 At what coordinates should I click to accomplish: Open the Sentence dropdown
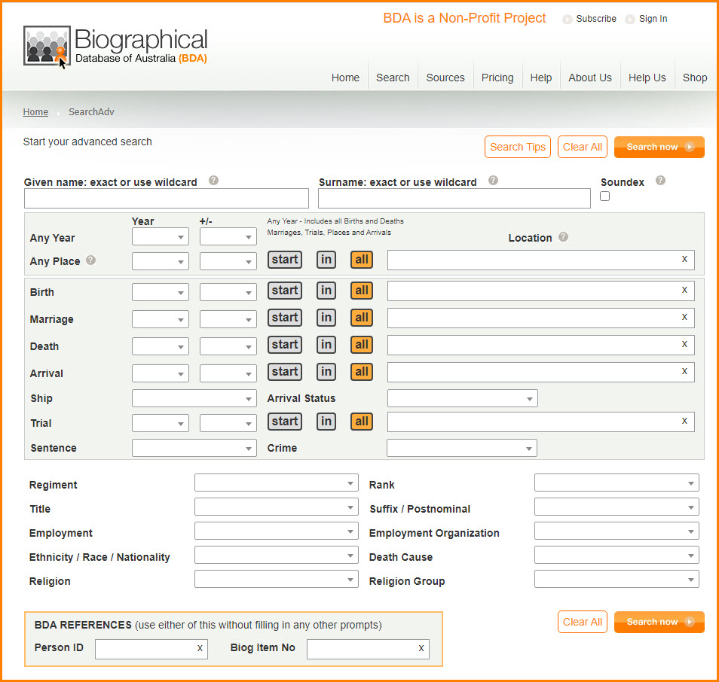194,448
